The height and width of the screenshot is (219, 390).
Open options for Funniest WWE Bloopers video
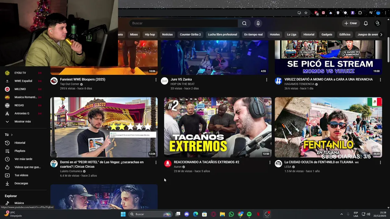(x=156, y=80)
